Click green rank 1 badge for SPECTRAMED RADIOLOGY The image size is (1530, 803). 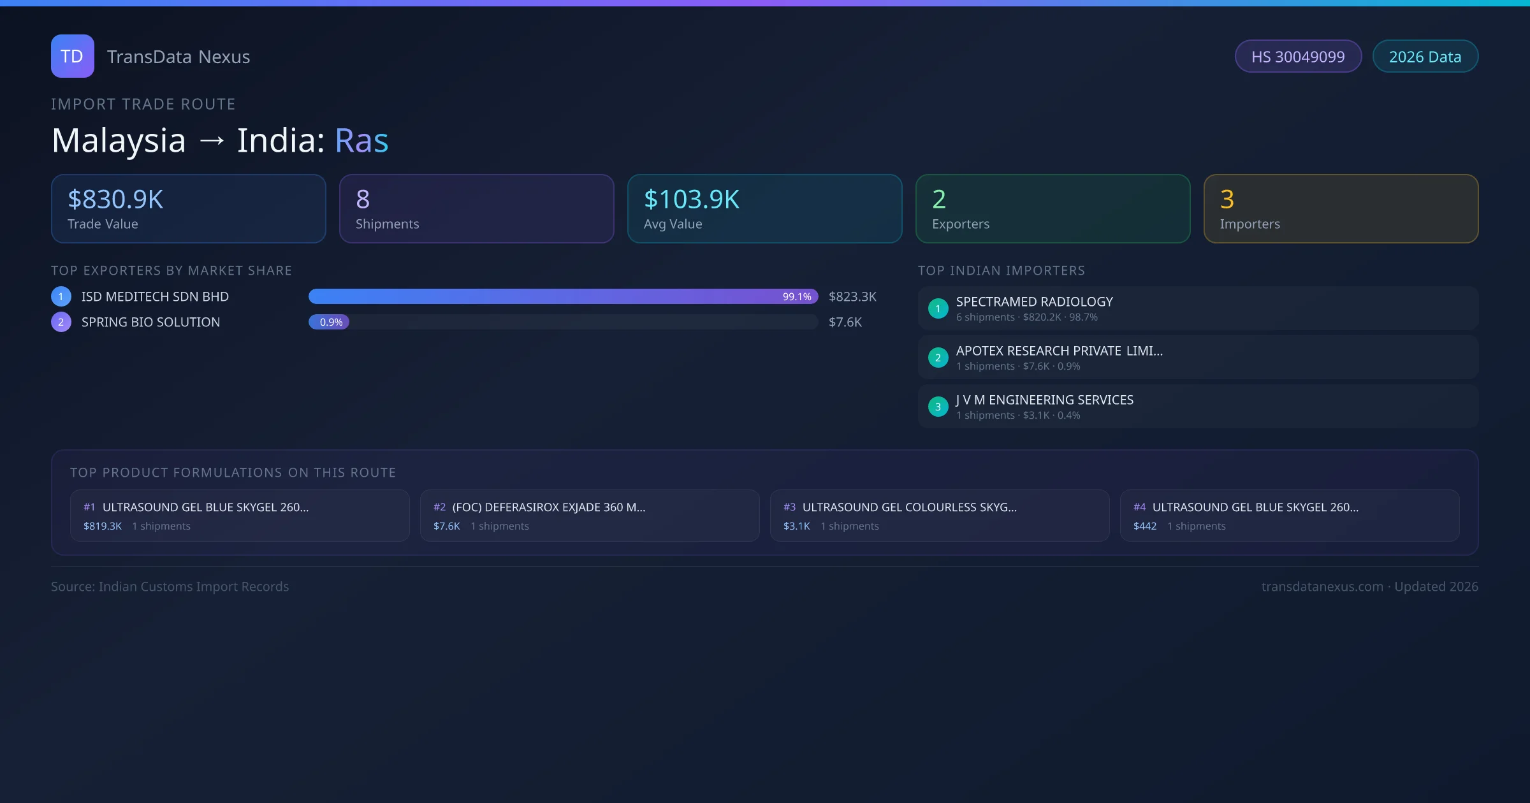click(x=938, y=308)
